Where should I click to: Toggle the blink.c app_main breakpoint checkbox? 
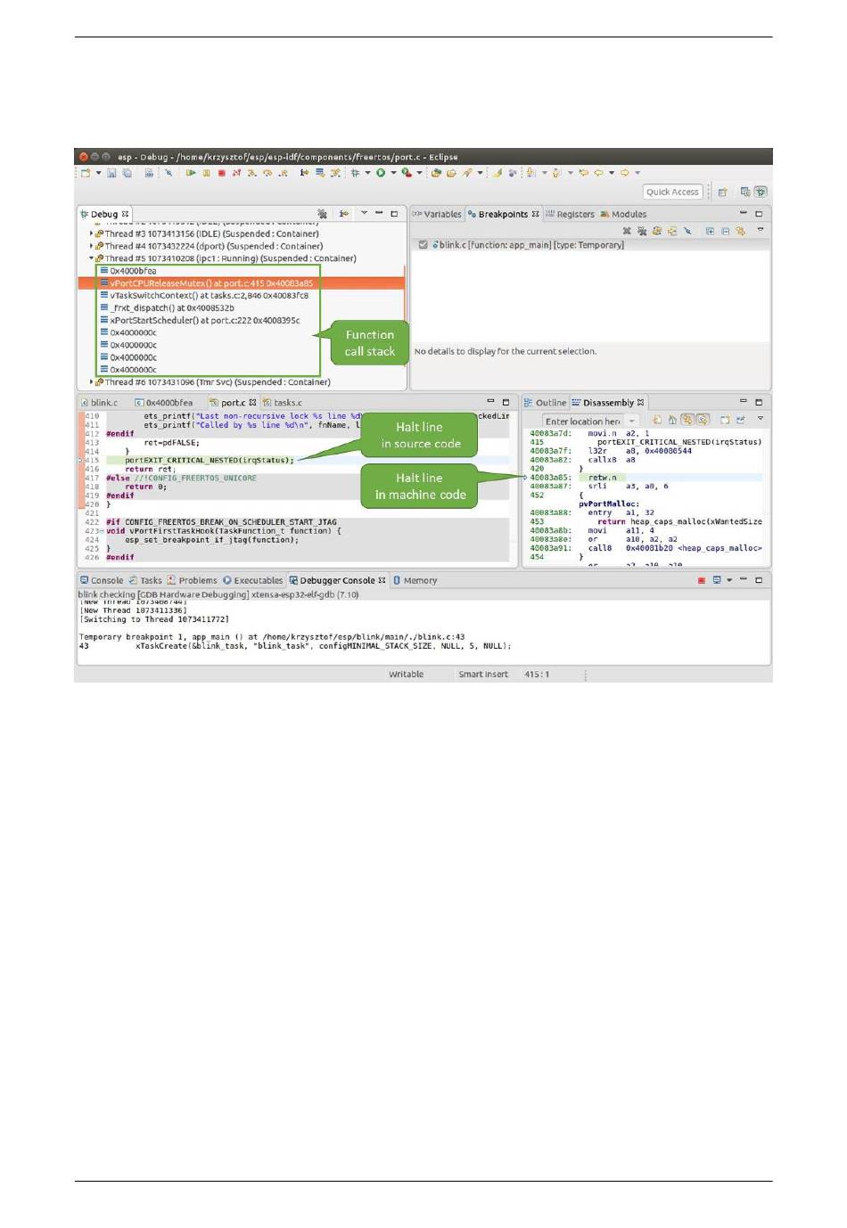pyautogui.click(x=423, y=244)
